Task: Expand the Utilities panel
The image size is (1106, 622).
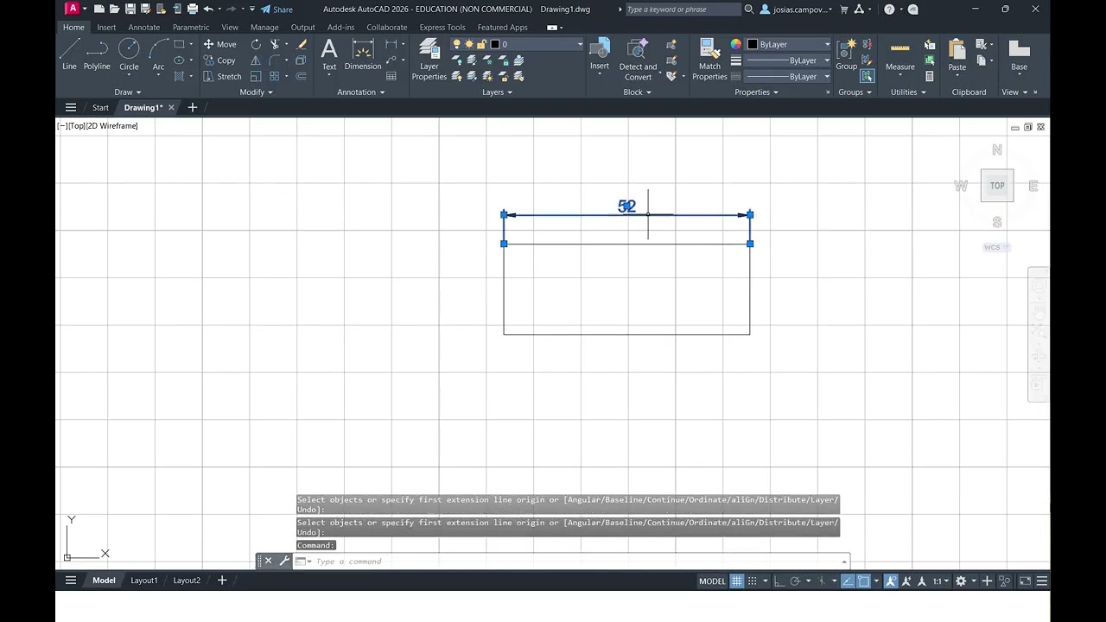Action: tap(908, 92)
